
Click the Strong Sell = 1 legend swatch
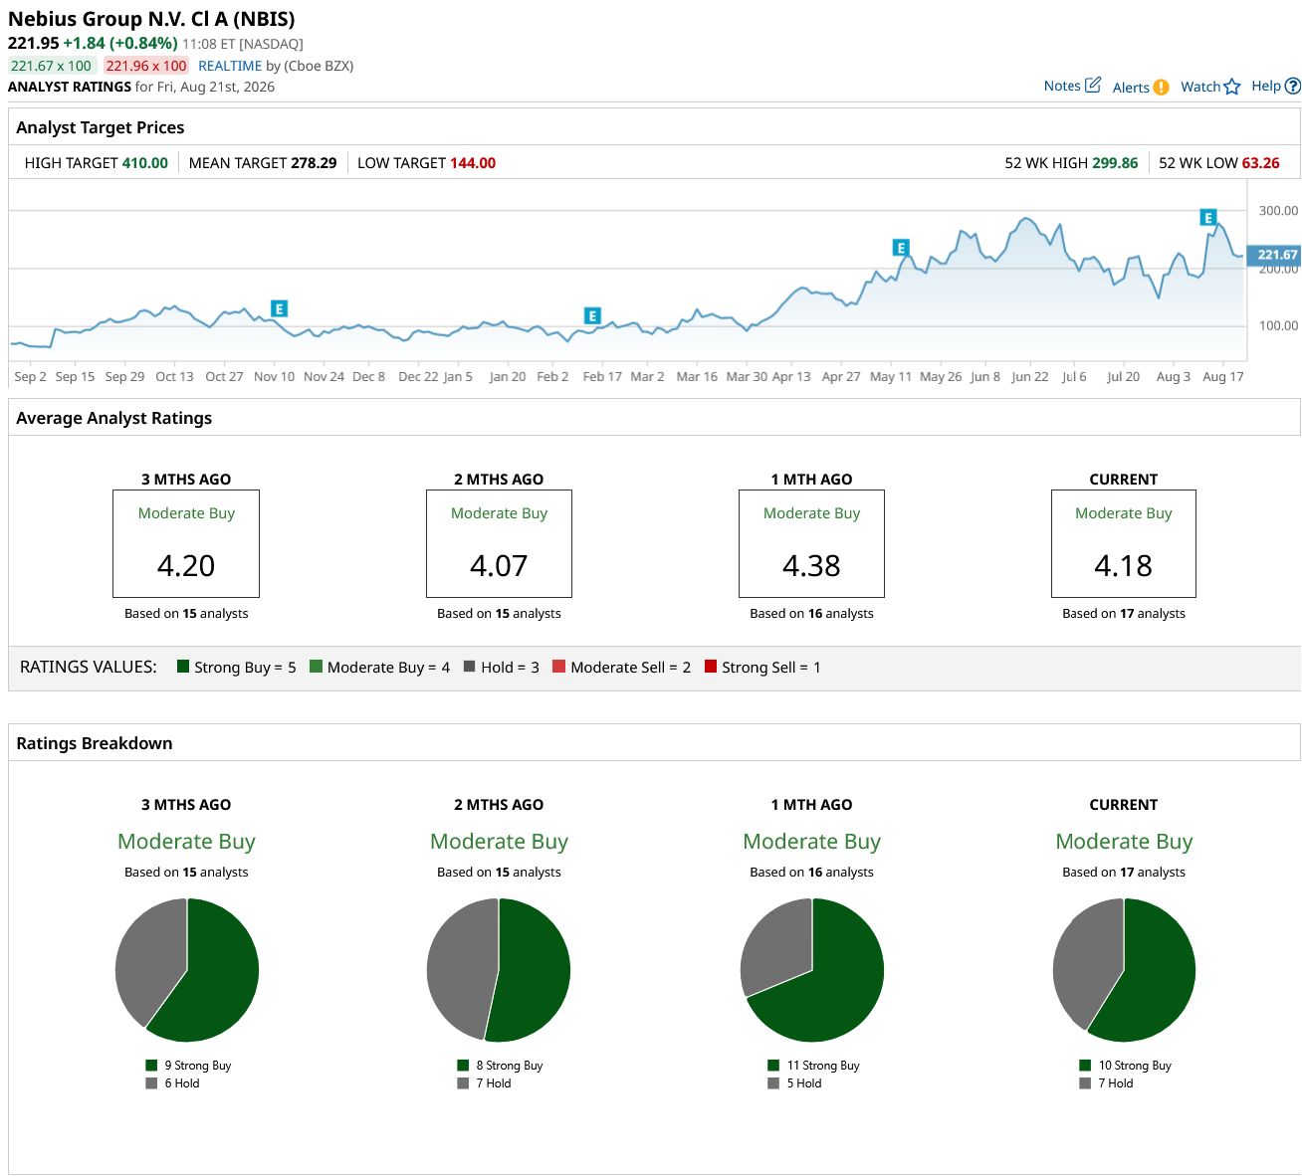coord(711,667)
